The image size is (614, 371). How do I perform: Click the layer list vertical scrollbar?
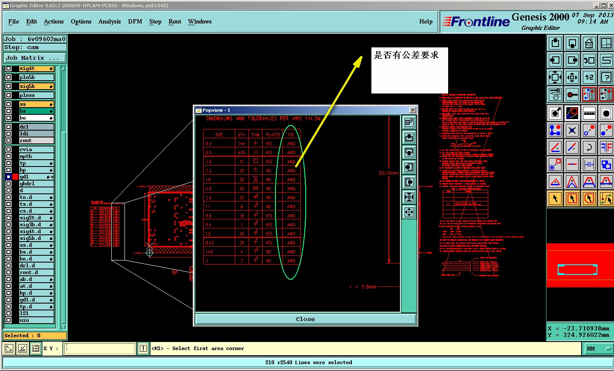point(64,198)
